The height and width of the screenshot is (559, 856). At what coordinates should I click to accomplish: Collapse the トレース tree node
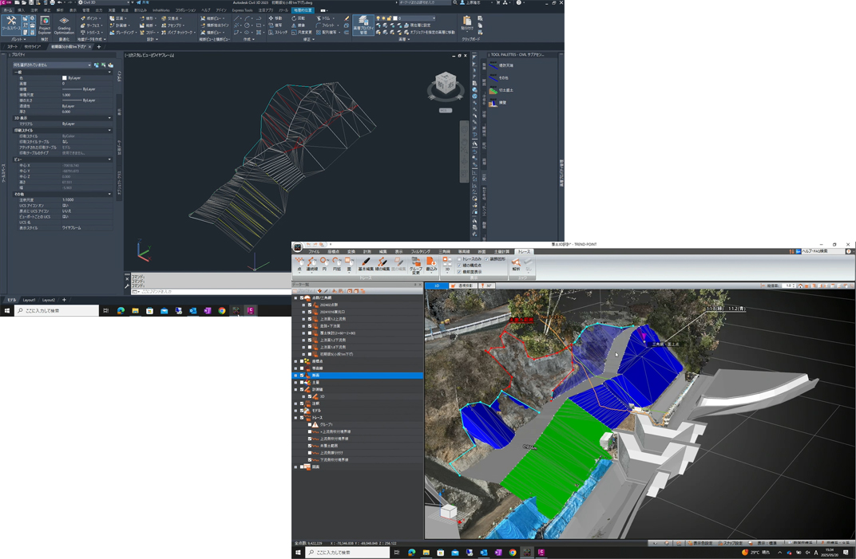tap(295, 418)
